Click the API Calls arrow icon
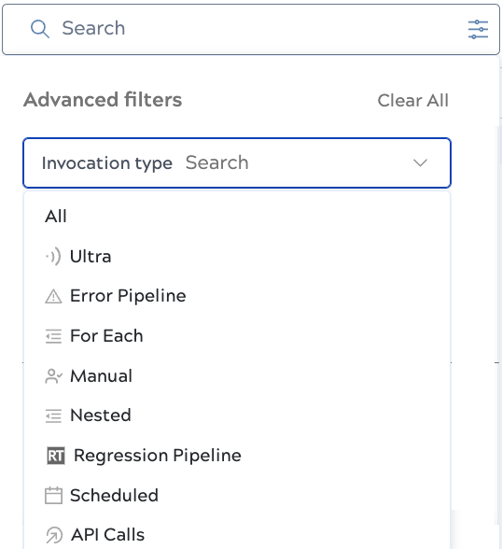Viewport: 502px width, 549px height. point(54,535)
